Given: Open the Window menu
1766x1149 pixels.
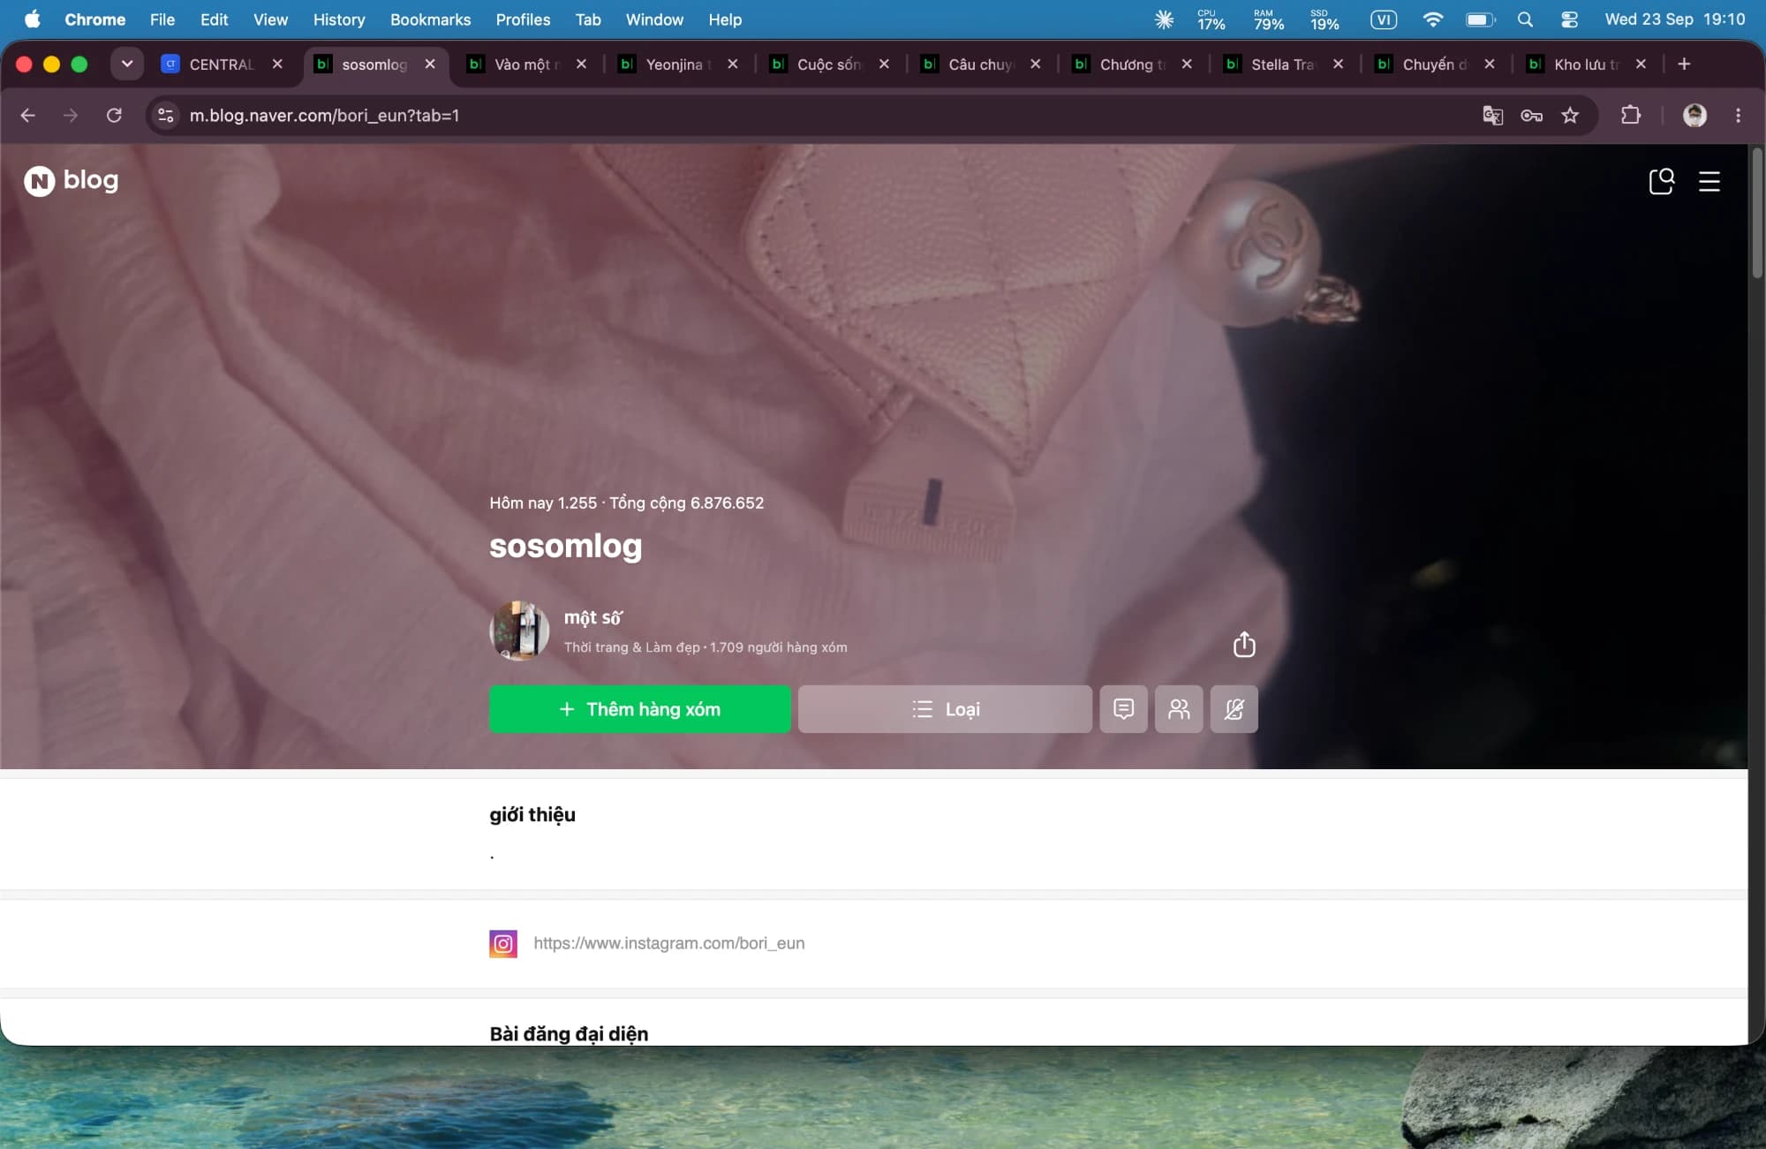Looking at the screenshot, I should click(654, 19).
